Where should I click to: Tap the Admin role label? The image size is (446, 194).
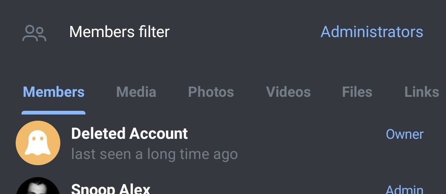click(x=404, y=189)
